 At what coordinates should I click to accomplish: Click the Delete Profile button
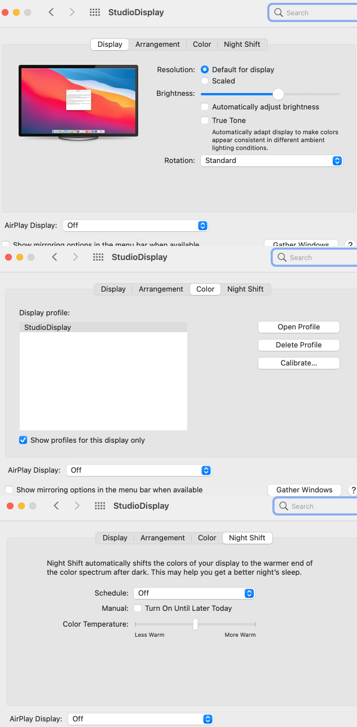(x=299, y=345)
